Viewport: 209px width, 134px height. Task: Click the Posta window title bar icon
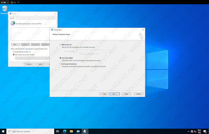pos(10,14)
